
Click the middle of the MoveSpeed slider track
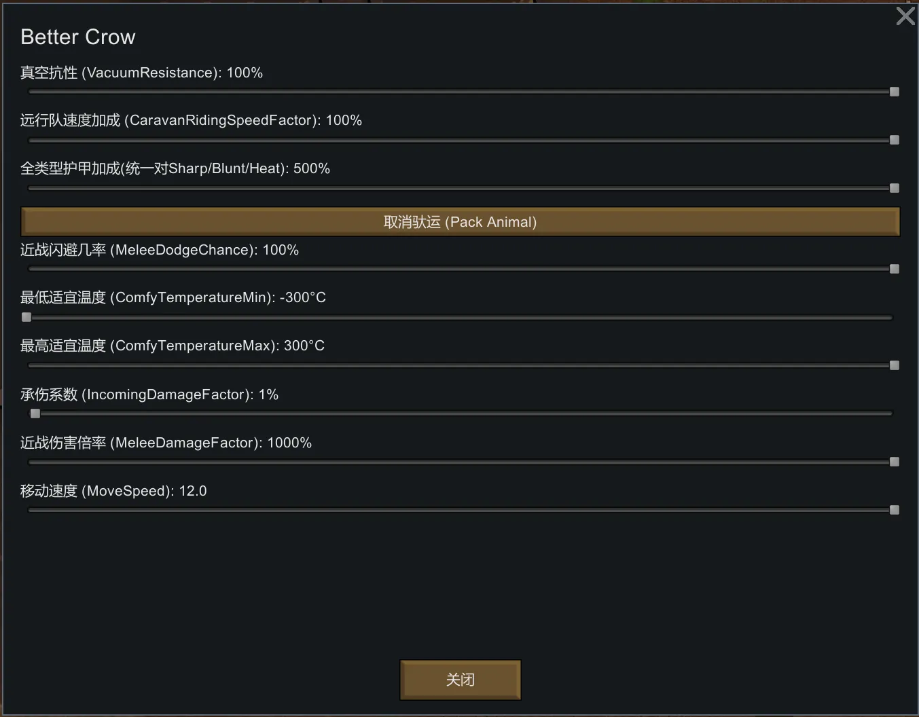click(460, 510)
